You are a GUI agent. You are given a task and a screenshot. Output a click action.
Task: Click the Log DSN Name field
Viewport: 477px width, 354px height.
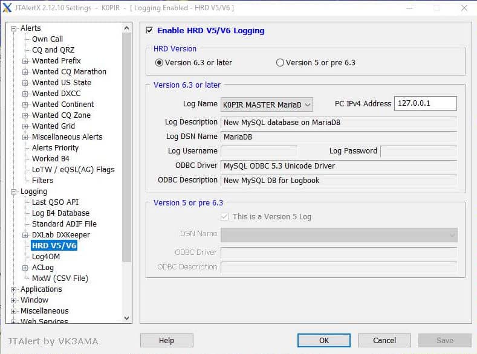[339, 137]
